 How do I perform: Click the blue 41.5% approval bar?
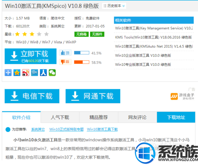pos(82,53)
